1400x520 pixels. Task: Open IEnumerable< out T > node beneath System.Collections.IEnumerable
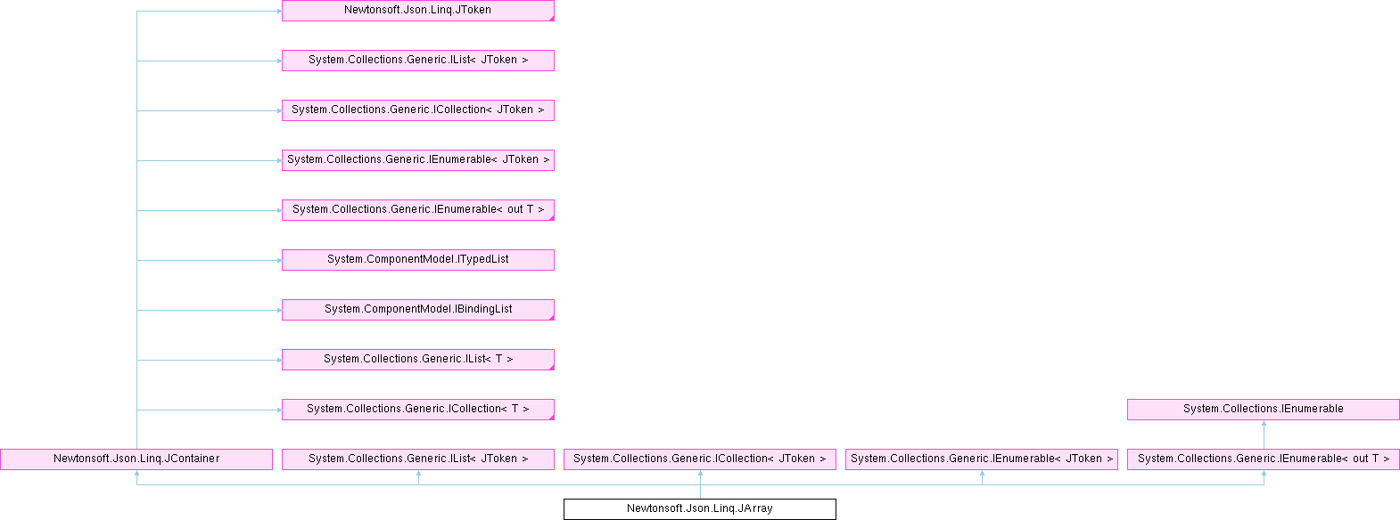(x=1263, y=459)
